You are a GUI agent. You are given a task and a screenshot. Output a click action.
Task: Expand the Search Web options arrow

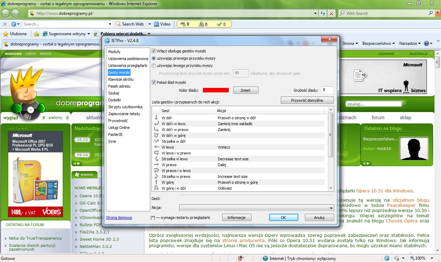coord(150,24)
